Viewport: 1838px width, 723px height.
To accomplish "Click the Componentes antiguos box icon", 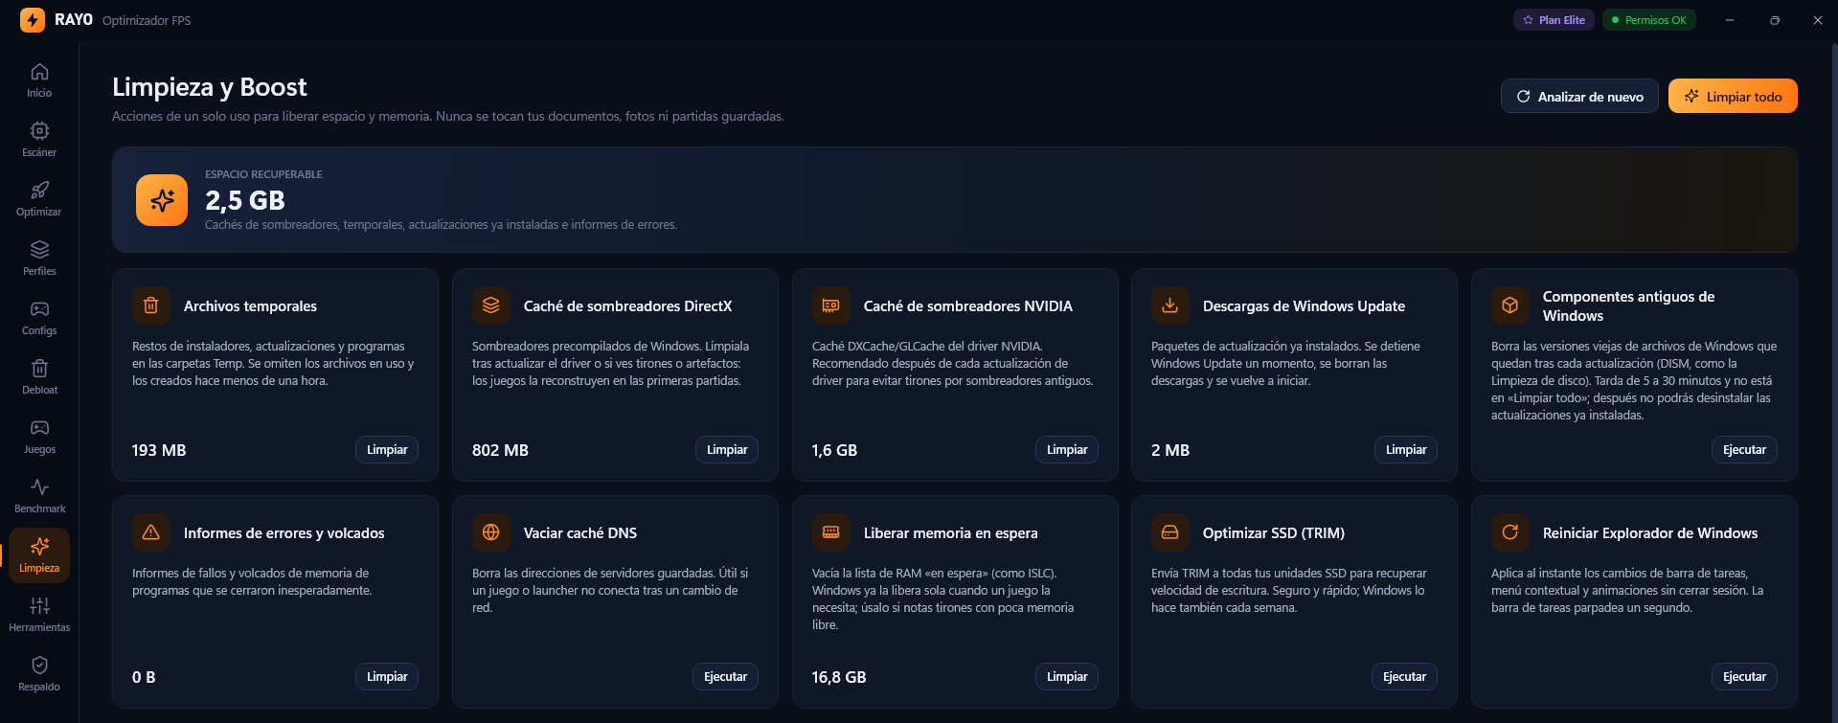I will [1510, 305].
